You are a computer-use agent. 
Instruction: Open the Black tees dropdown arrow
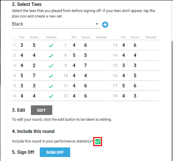97,24
